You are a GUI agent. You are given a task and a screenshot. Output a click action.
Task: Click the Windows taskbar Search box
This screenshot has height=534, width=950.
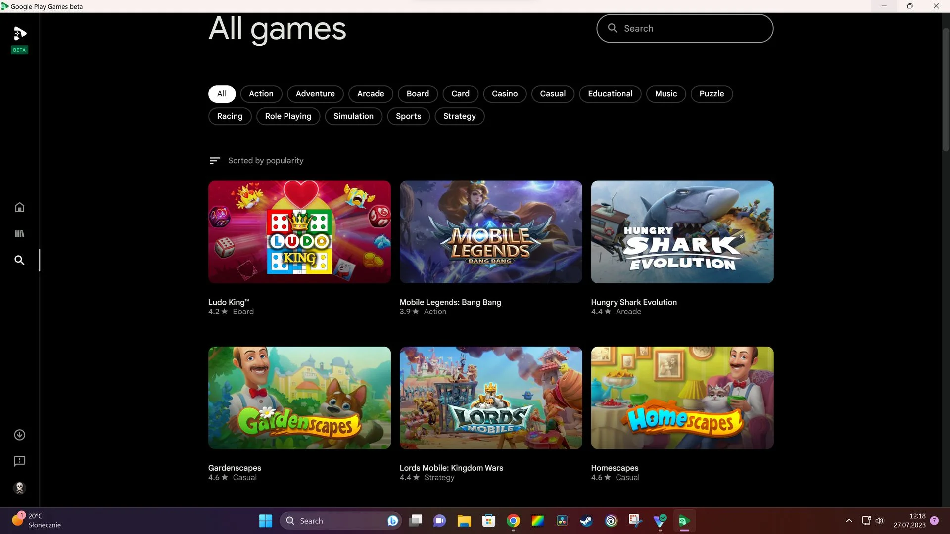tap(341, 521)
